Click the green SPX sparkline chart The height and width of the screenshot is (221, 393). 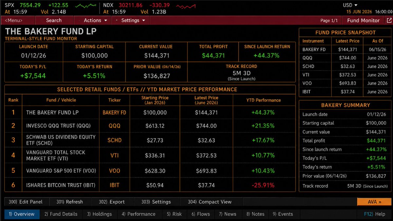pos(85,6)
